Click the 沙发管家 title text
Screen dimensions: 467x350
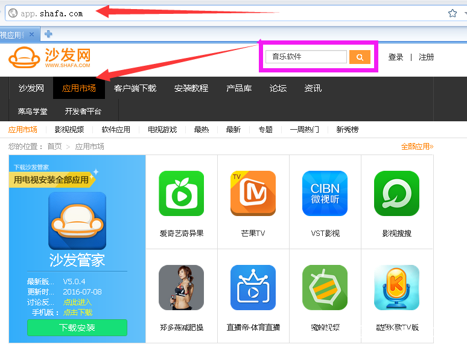coord(77,260)
